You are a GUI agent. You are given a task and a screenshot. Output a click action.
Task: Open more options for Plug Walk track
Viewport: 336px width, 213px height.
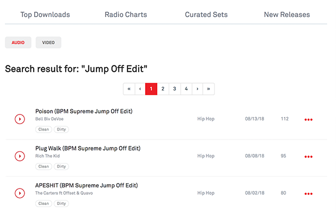[308, 157]
